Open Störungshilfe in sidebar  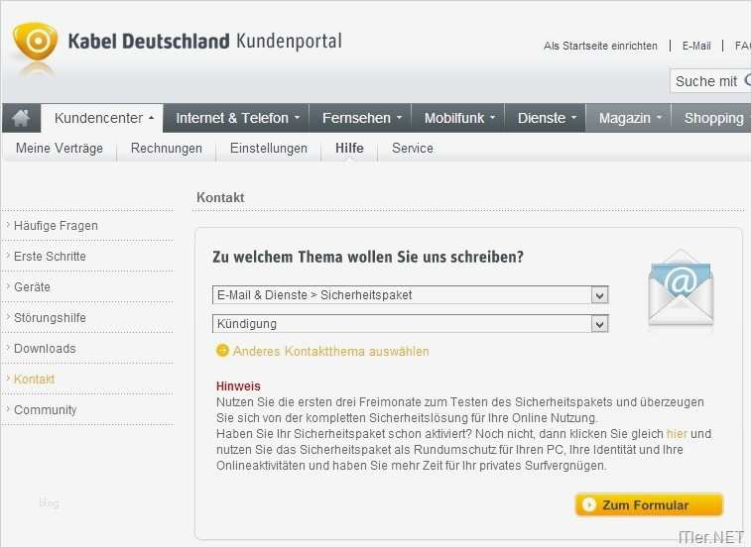click(50, 317)
